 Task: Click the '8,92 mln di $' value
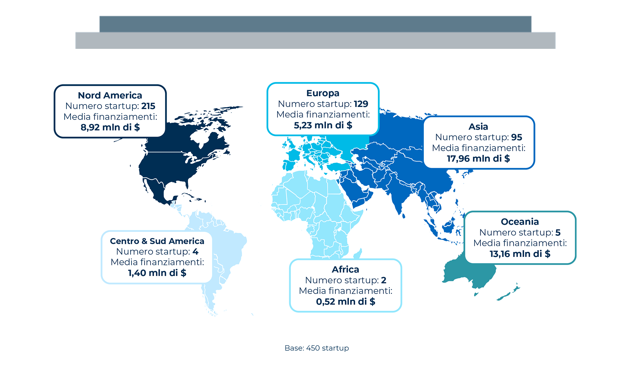click(110, 127)
